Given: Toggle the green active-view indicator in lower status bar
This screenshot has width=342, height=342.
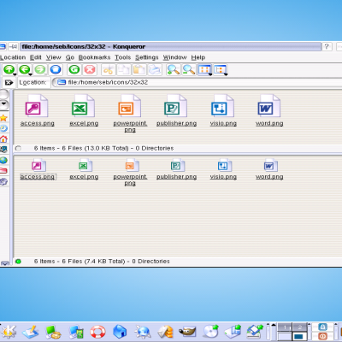Looking at the screenshot, I should (x=18, y=261).
